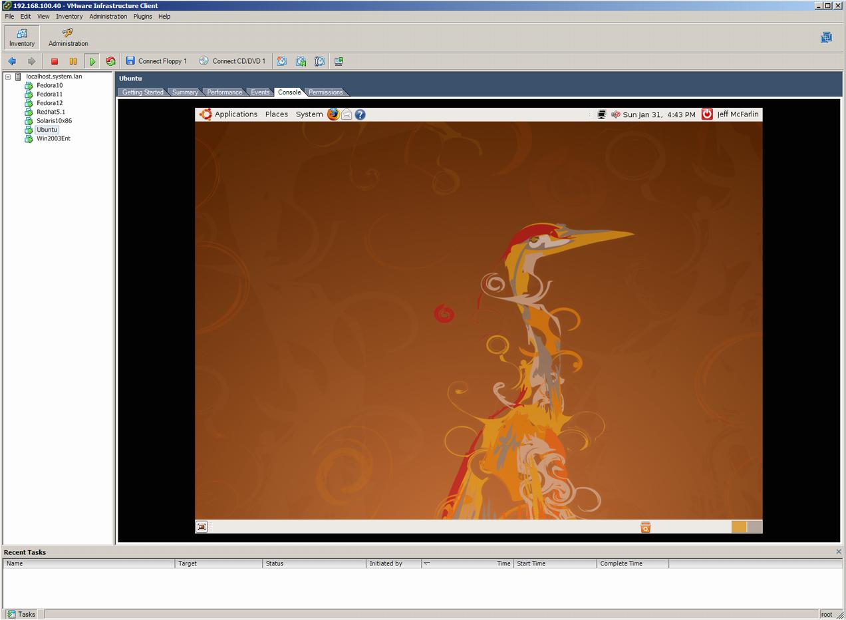
Task: Click the red power button icon
Action: tap(707, 114)
